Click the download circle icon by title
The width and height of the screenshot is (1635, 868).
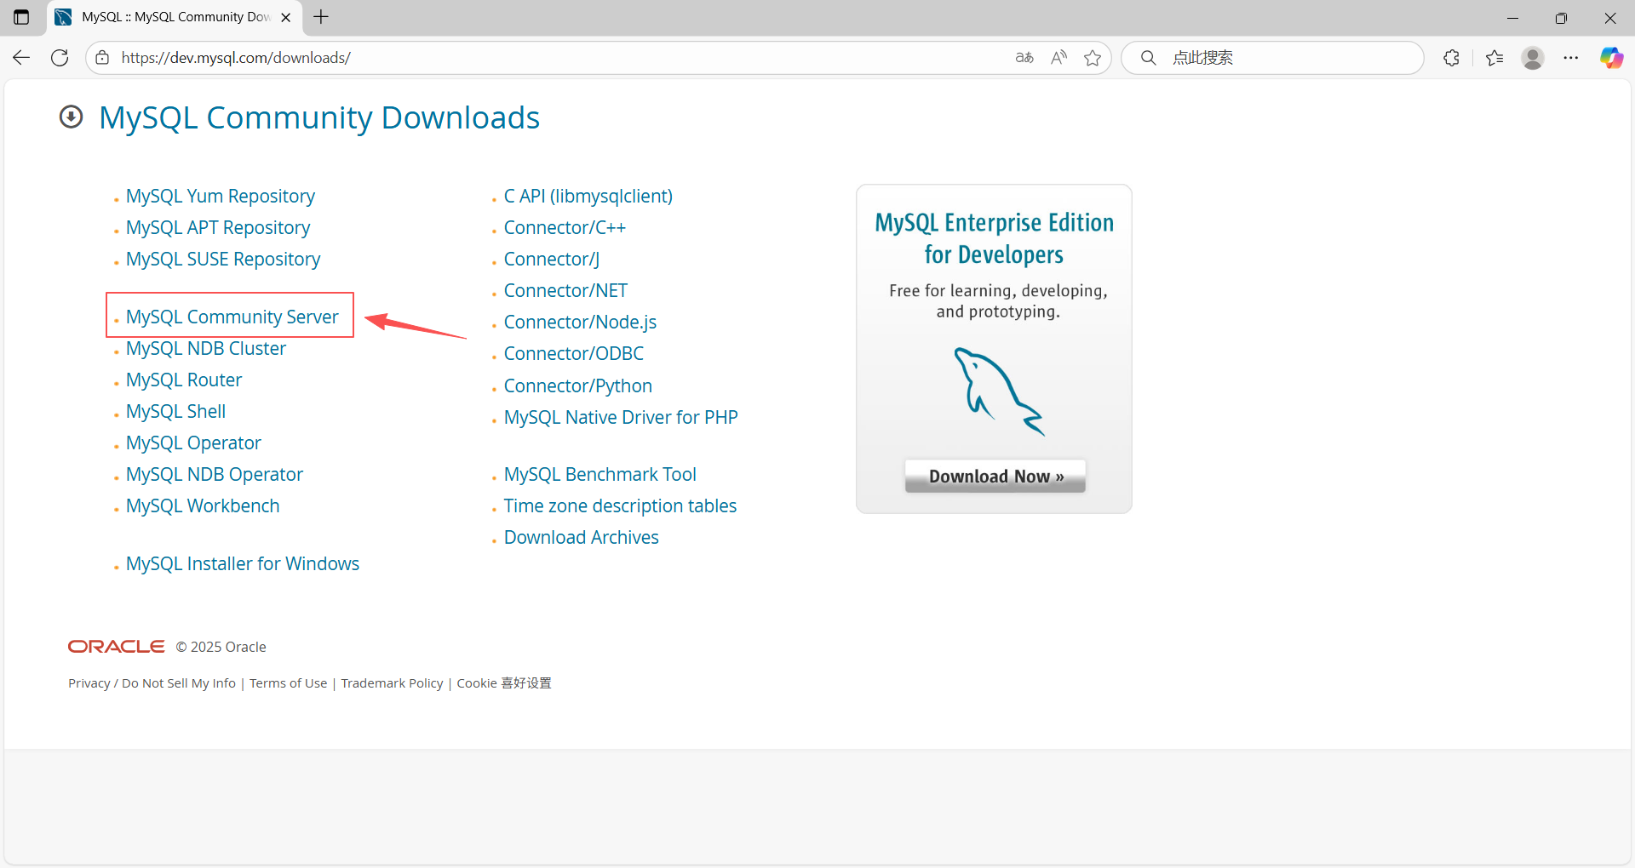pyautogui.click(x=72, y=117)
